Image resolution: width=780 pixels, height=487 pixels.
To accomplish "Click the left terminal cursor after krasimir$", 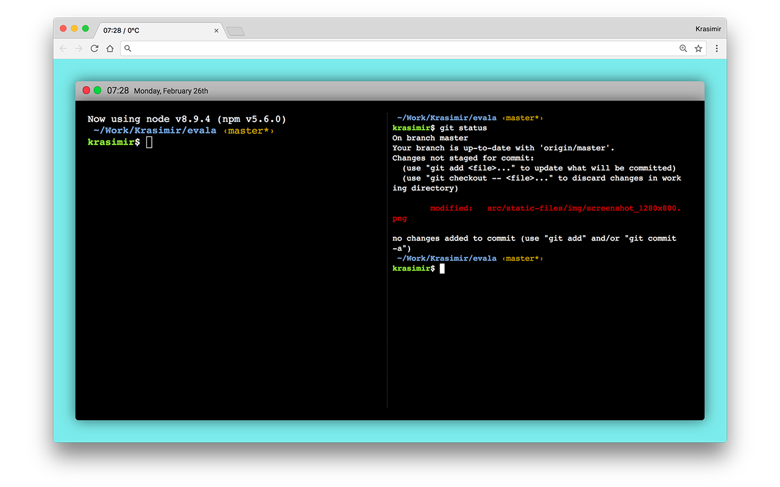I will click(x=149, y=142).
